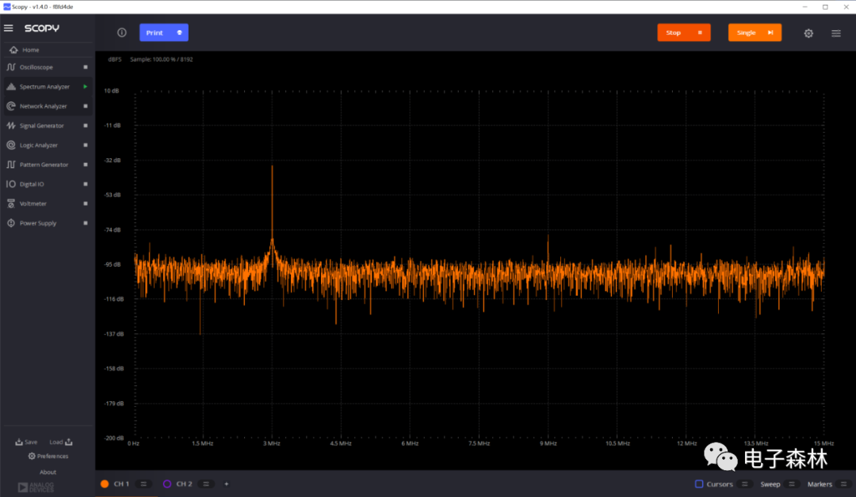Click the Voltmeter icon

click(11, 204)
